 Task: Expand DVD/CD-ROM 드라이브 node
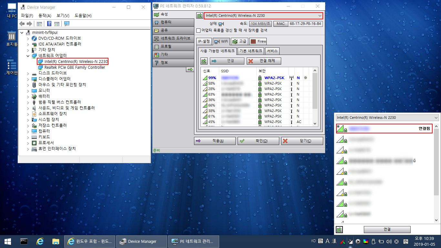coord(29,38)
